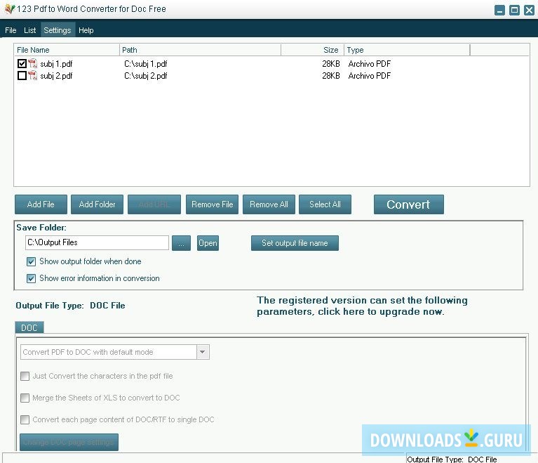Click 28KB size of subj 2.pdf
The width and height of the screenshot is (538, 463).
click(x=331, y=76)
